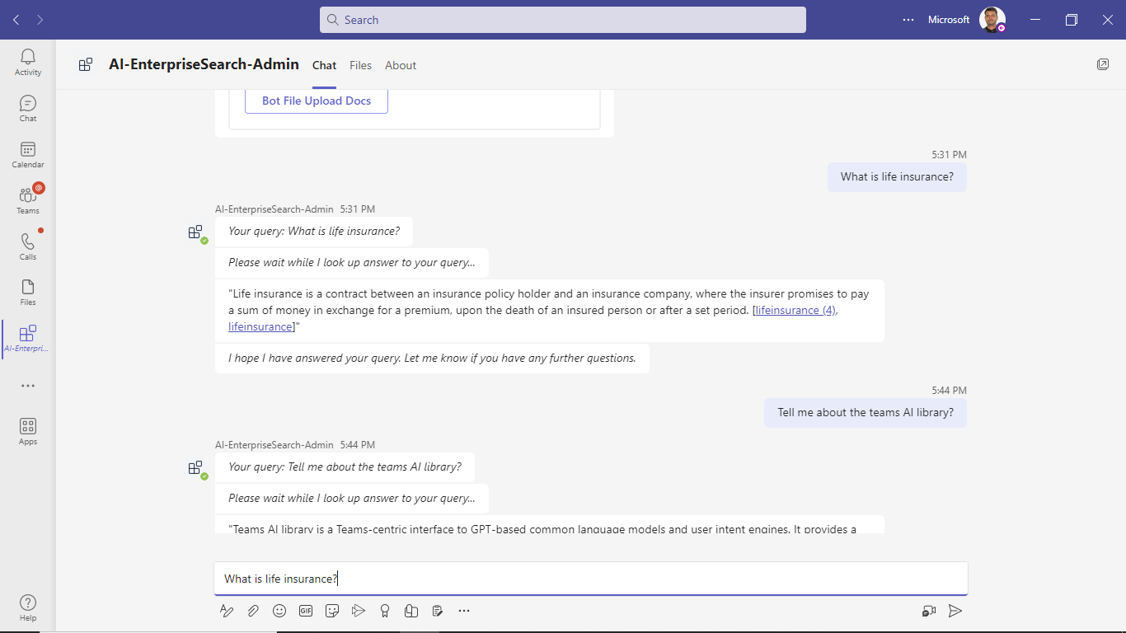Viewport: 1126px width, 633px height.
Task: Click the AI-EnterpriseSearch-Admin app icon in header
Action: point(86,64)
